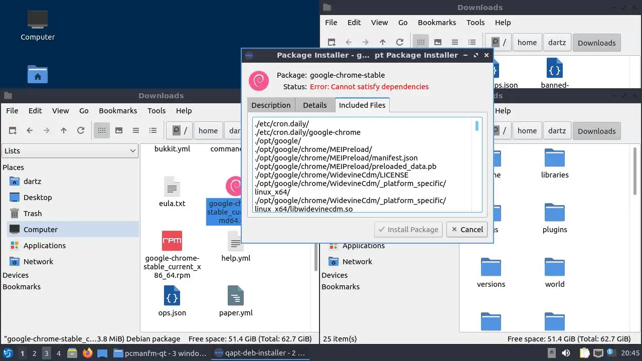The image size is (642, 361).
Task: Go back in the left Downloads window
Action: (x=30, y=130)
